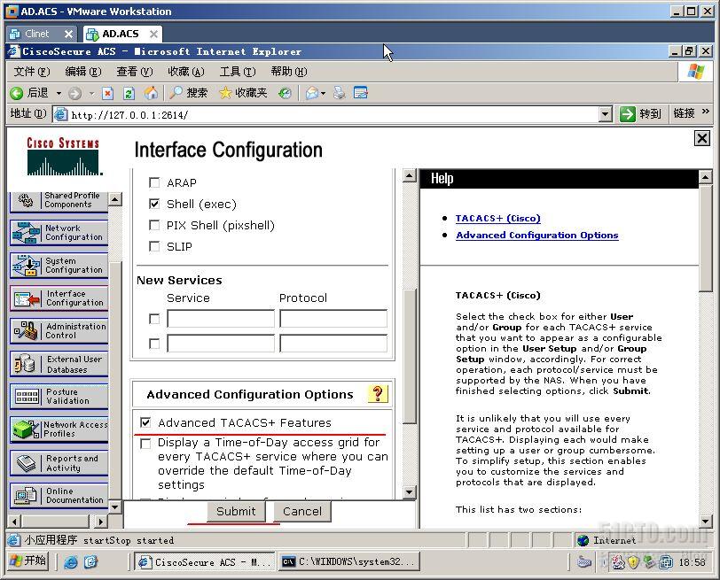This screenshot has height=580, width=720.
Task: Click the second Service input field
Action: point(221,343)
